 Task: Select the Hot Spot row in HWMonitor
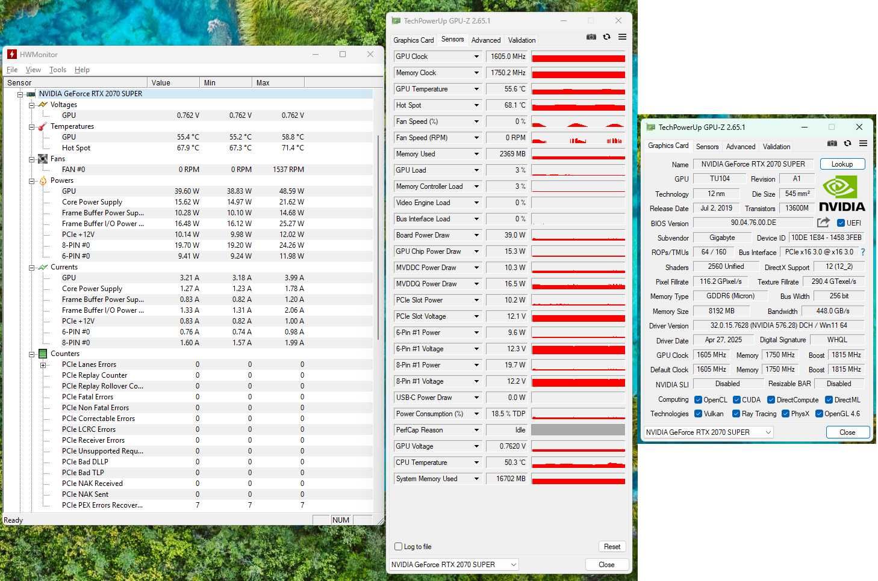click(x=188, y=148)
